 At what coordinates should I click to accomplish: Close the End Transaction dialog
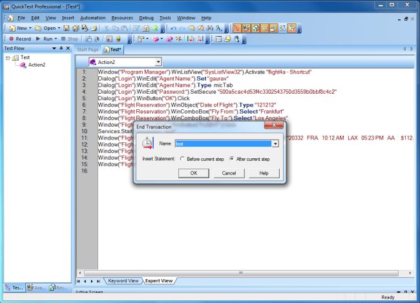(273, 125)
